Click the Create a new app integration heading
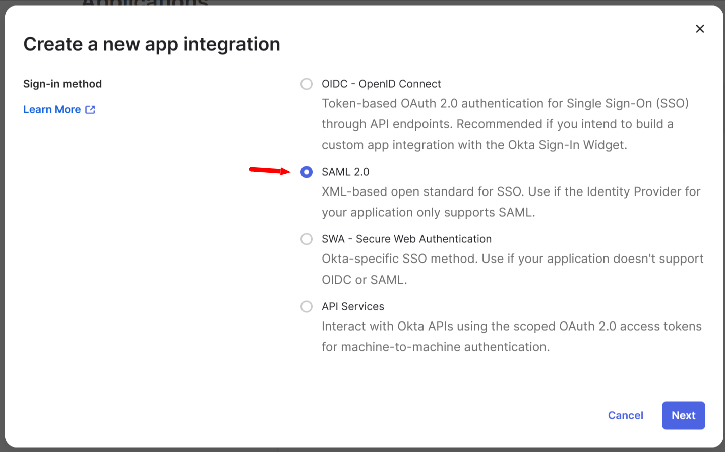 152,44
